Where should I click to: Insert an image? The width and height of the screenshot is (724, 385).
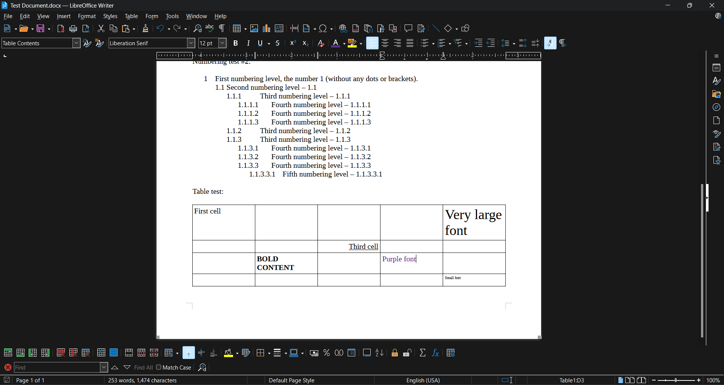254,29
